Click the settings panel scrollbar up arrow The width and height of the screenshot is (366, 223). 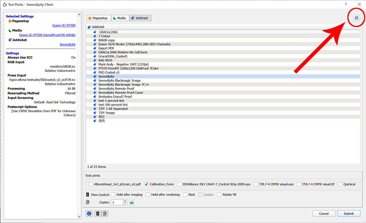click(79, 15)
